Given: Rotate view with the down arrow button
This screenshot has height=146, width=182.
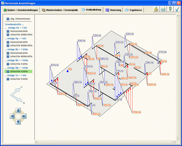Looking at the screenshot, I should pyautogui.click(x=18, y=122).
